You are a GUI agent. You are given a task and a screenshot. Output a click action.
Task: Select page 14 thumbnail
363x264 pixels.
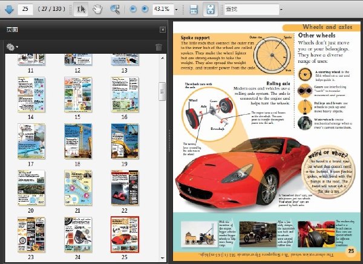click(31, 95)
